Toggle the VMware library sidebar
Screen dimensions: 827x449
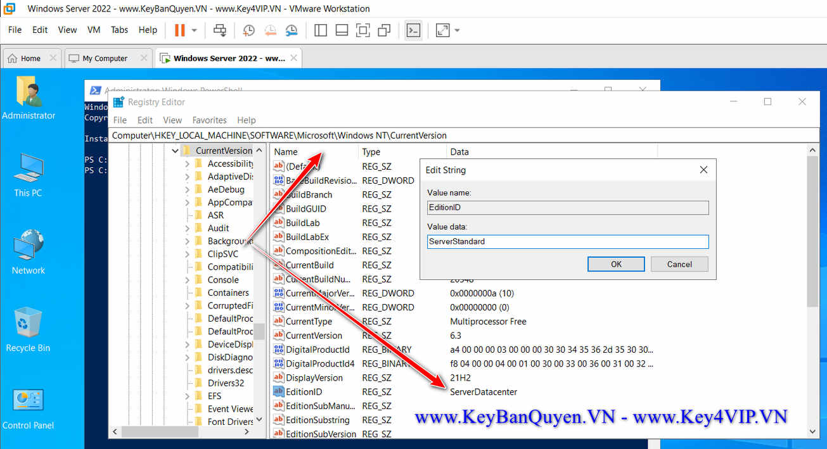[321, 30]
